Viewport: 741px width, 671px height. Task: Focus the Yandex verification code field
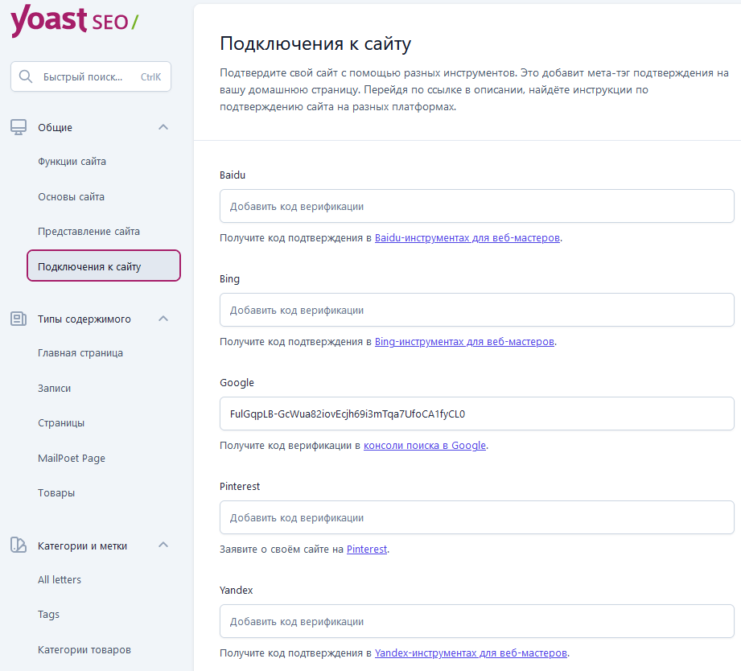click(477, 621)
